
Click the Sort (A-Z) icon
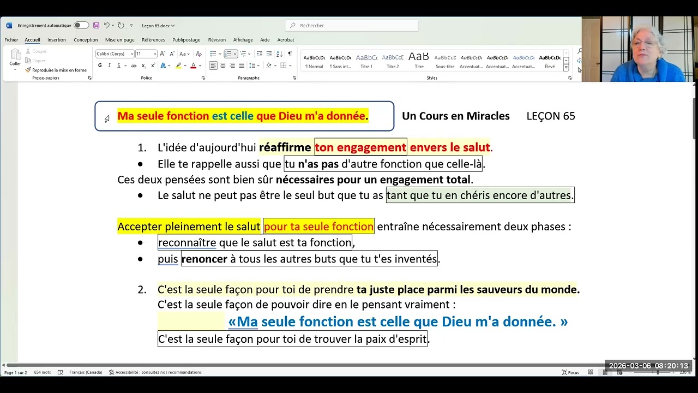click(x=280, y=53)
